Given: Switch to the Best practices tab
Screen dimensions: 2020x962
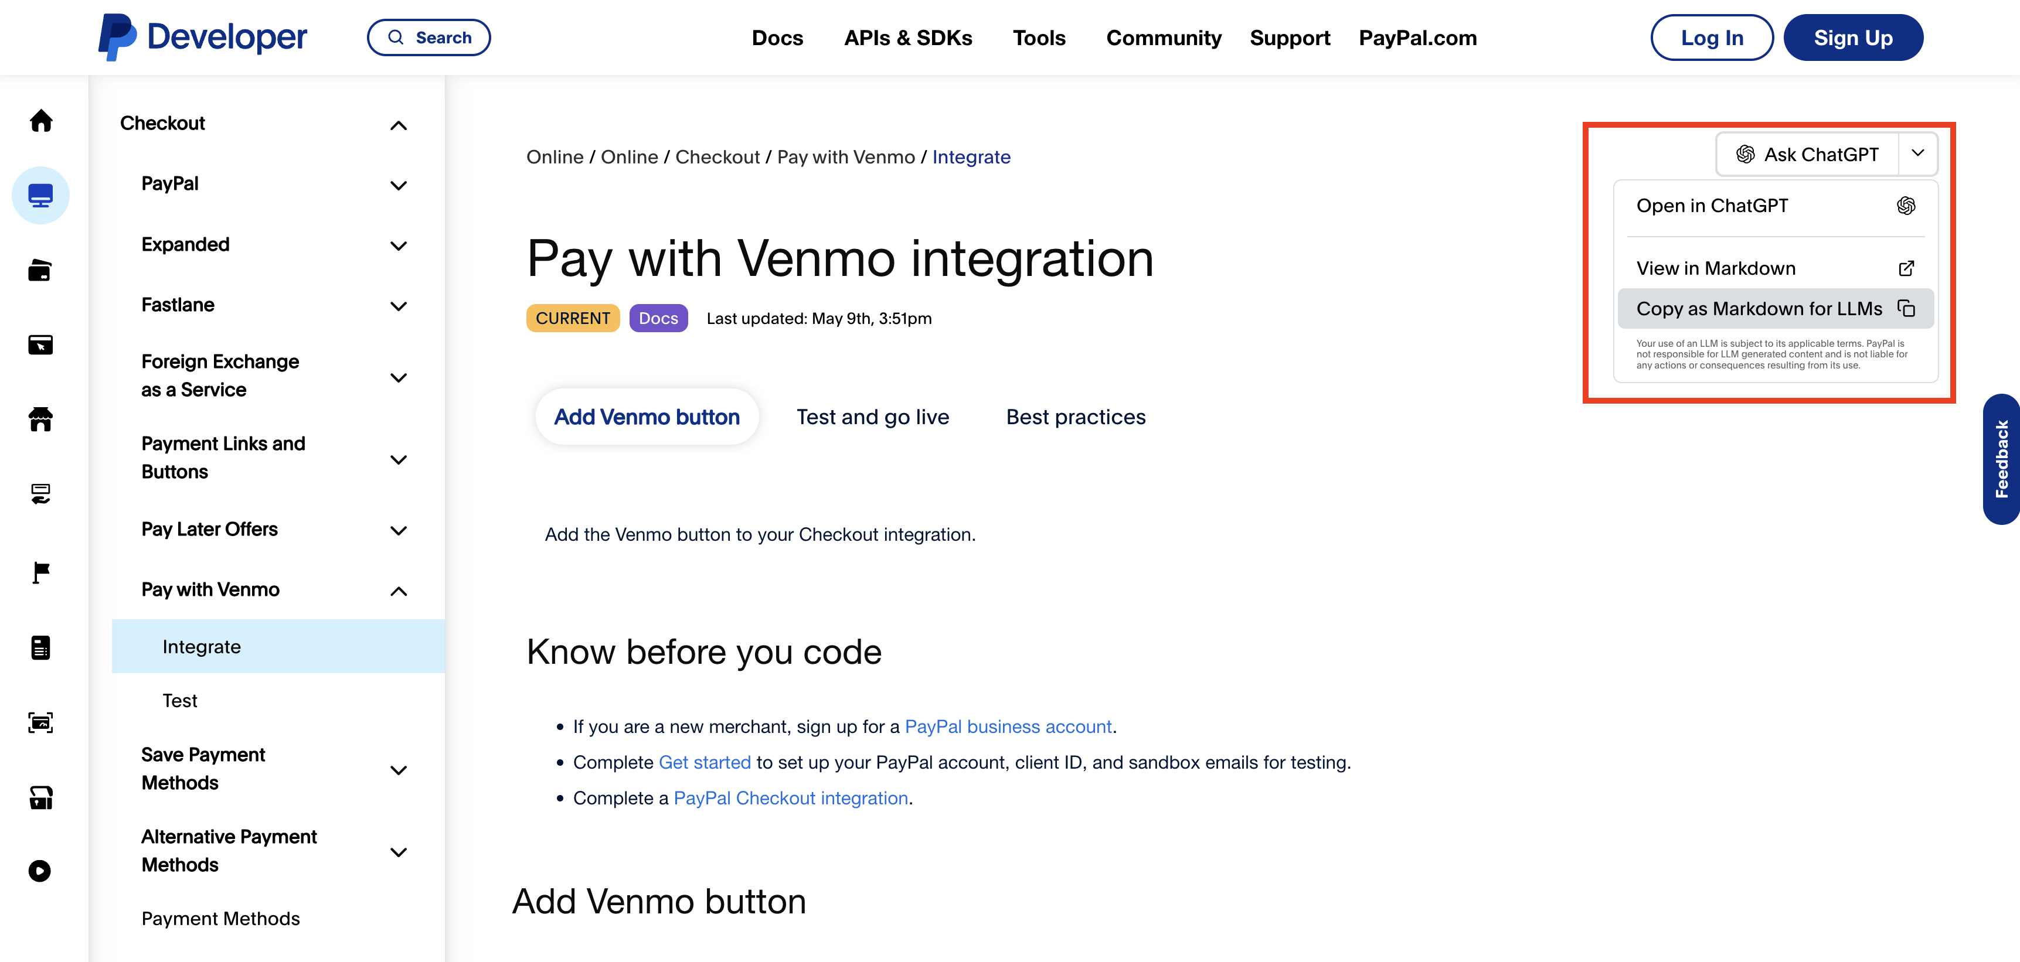Looking at the screenshot, I should 1075,417.
